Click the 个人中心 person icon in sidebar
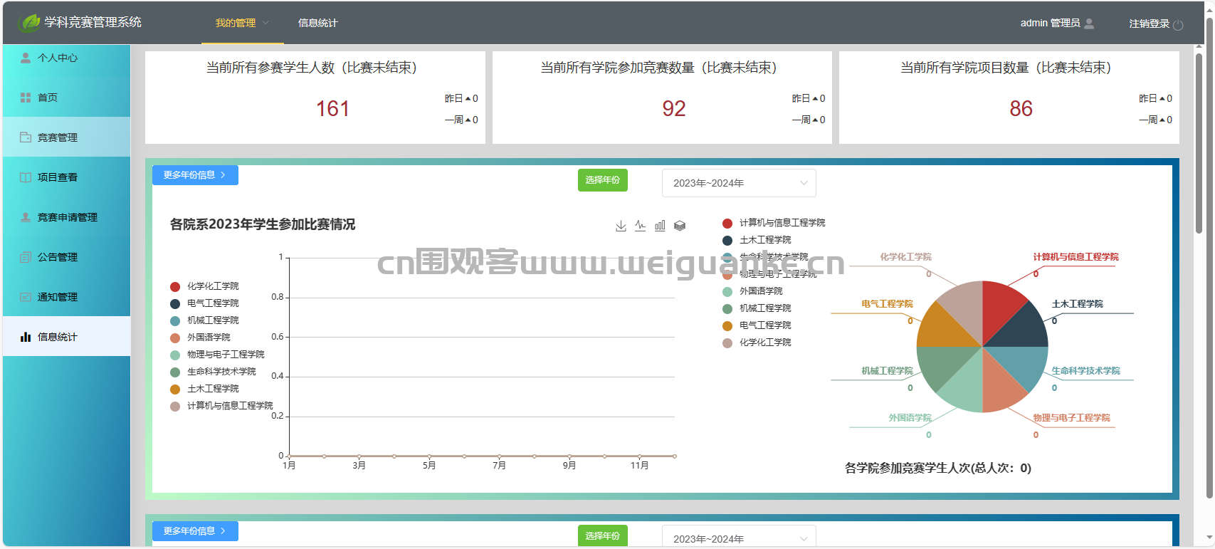The image size is (1215, 549). (26, 58)
